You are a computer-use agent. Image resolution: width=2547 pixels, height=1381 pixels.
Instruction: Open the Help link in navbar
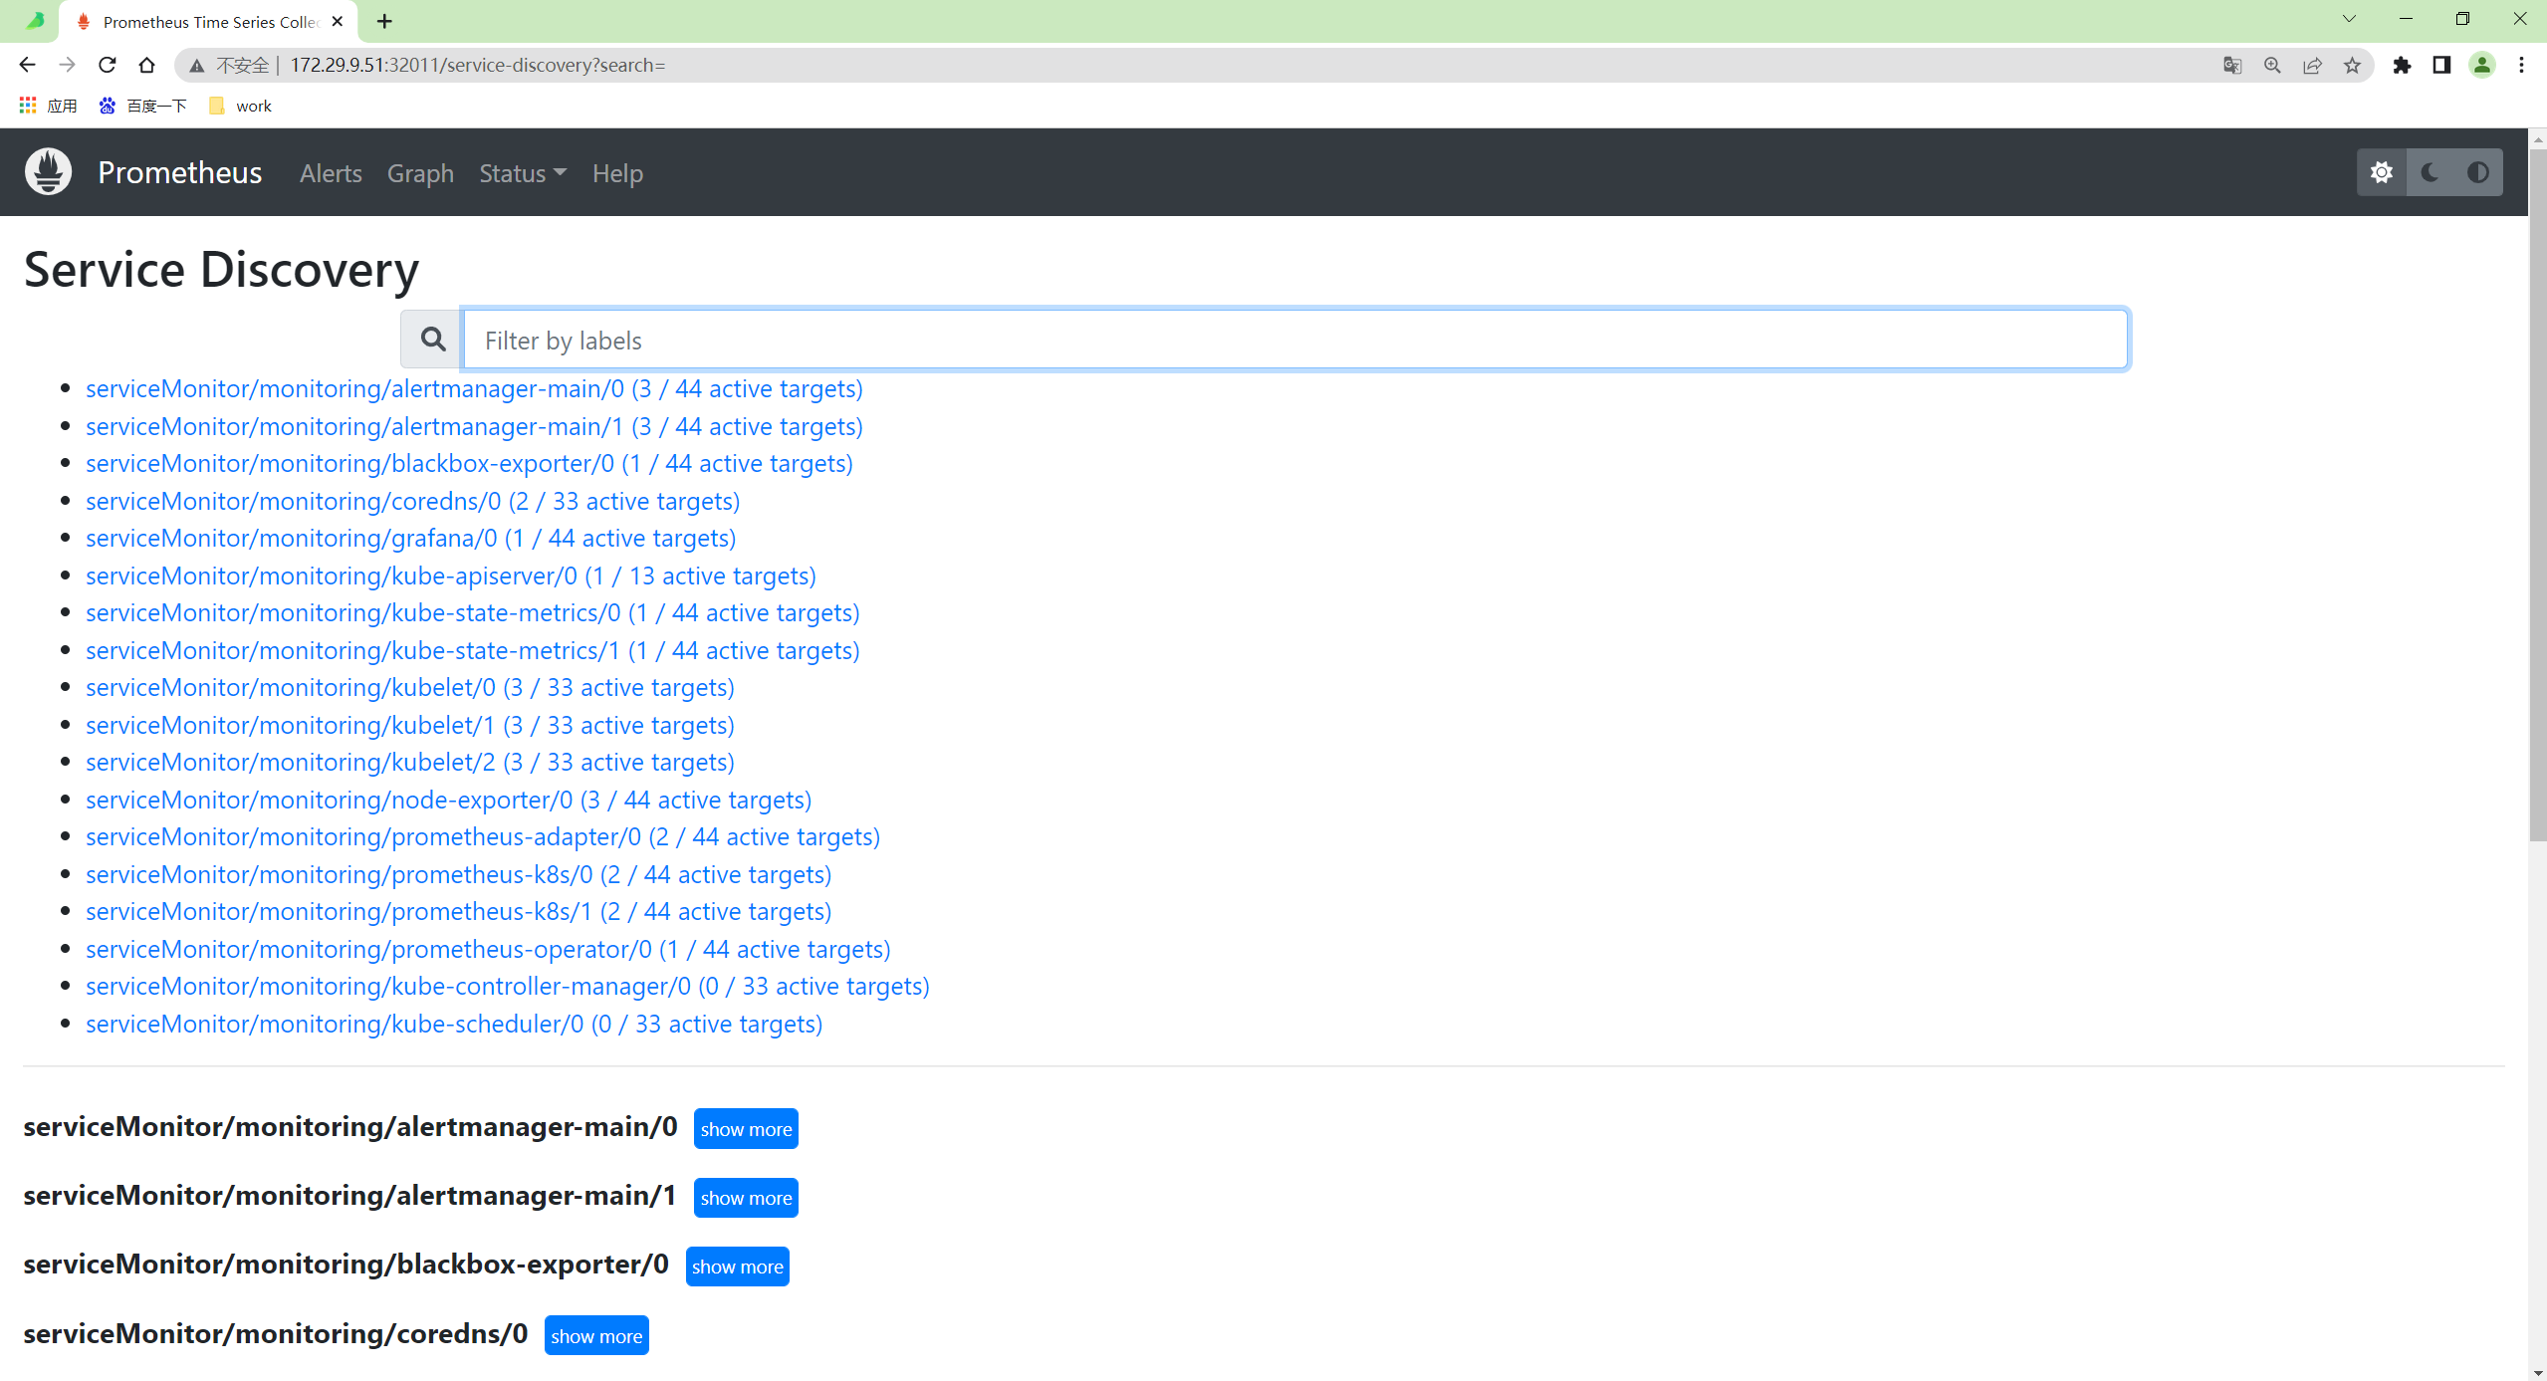pos(617,173)
